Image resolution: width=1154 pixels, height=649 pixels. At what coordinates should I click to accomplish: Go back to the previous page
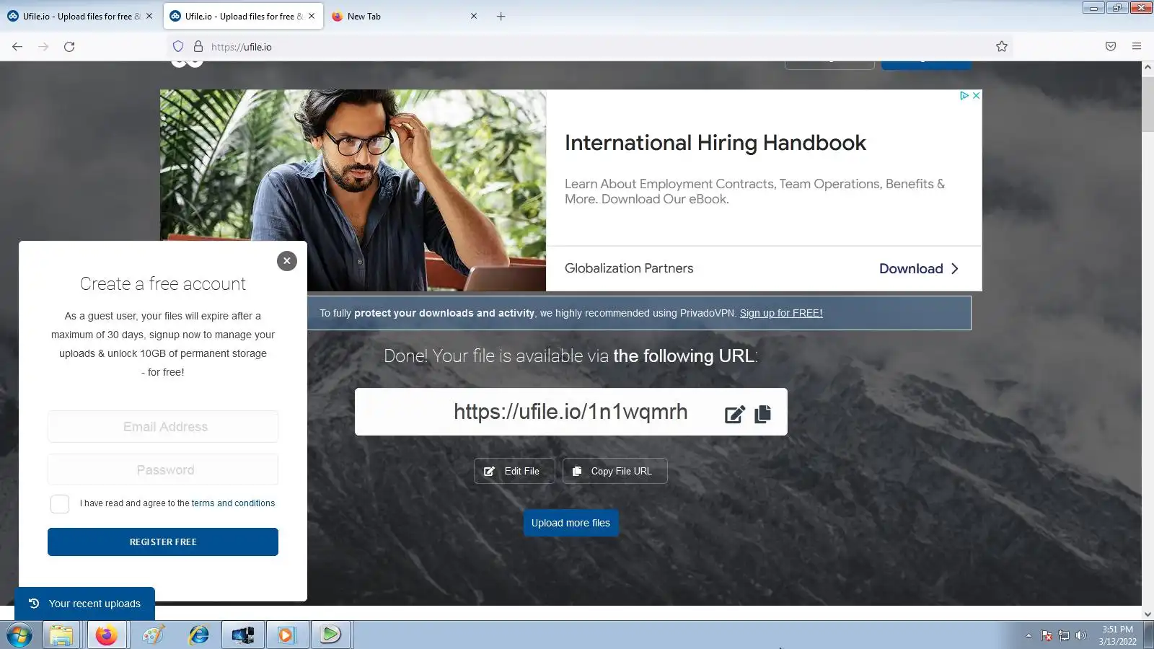[x=17, y=47]
